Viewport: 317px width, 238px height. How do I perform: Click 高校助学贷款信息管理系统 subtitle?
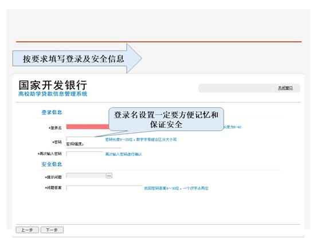point(53,94)
